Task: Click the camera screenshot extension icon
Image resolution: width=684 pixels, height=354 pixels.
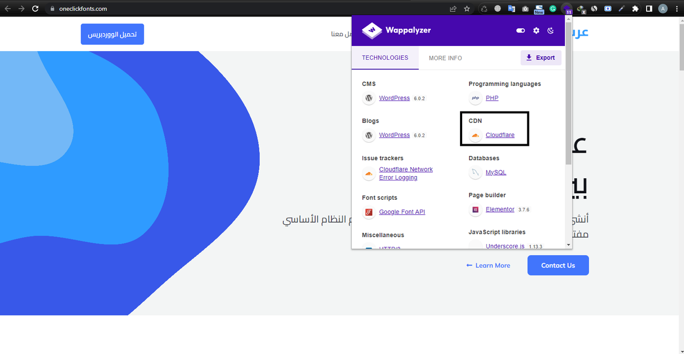Action: [x=525, y=9]
